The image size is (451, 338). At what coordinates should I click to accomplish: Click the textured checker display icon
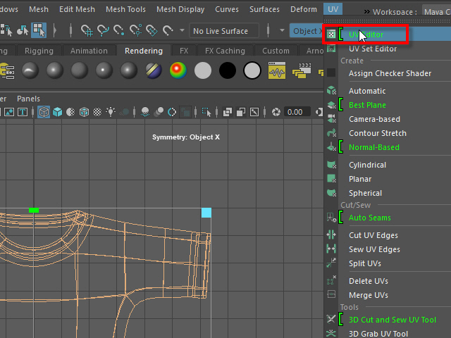[97, 112]
